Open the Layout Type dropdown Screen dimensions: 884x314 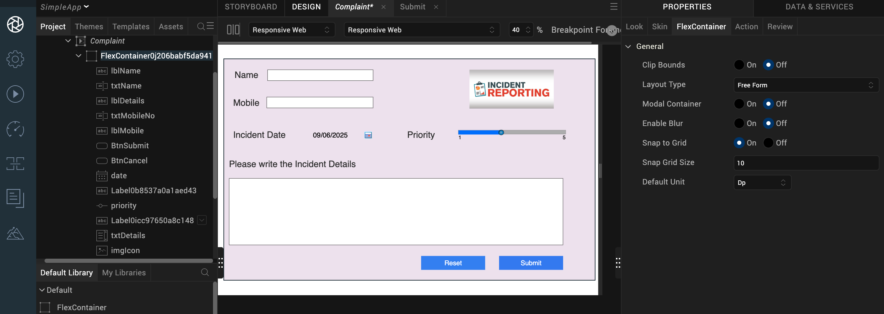pos(806,85)
